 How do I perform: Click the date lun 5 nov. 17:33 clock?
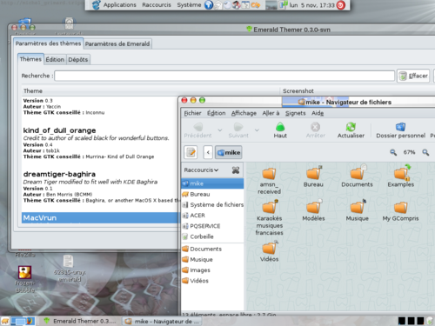click(311, 5)
